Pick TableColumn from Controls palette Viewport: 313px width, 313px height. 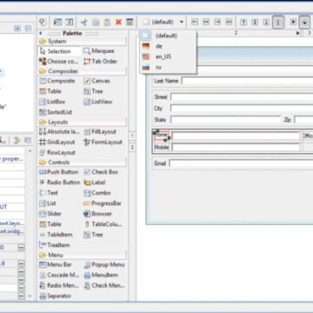tap(103, 224)
